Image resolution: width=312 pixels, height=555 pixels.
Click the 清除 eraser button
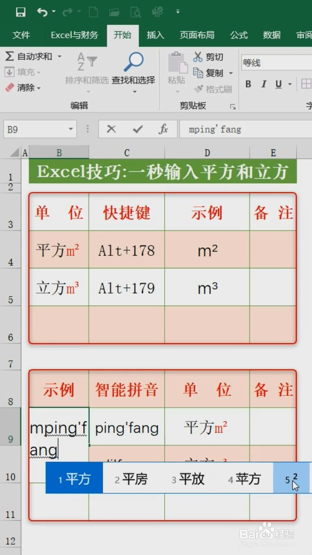23,88
